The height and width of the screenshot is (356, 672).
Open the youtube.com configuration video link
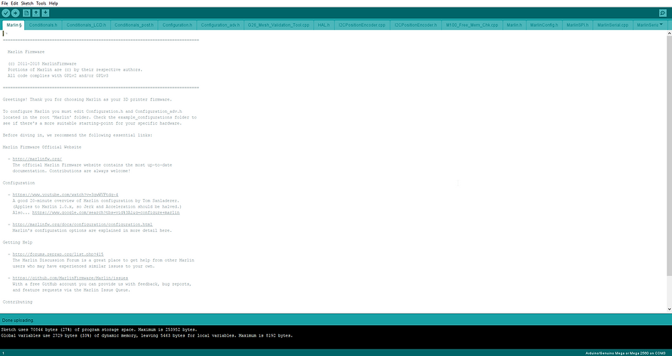coord(65,195)
